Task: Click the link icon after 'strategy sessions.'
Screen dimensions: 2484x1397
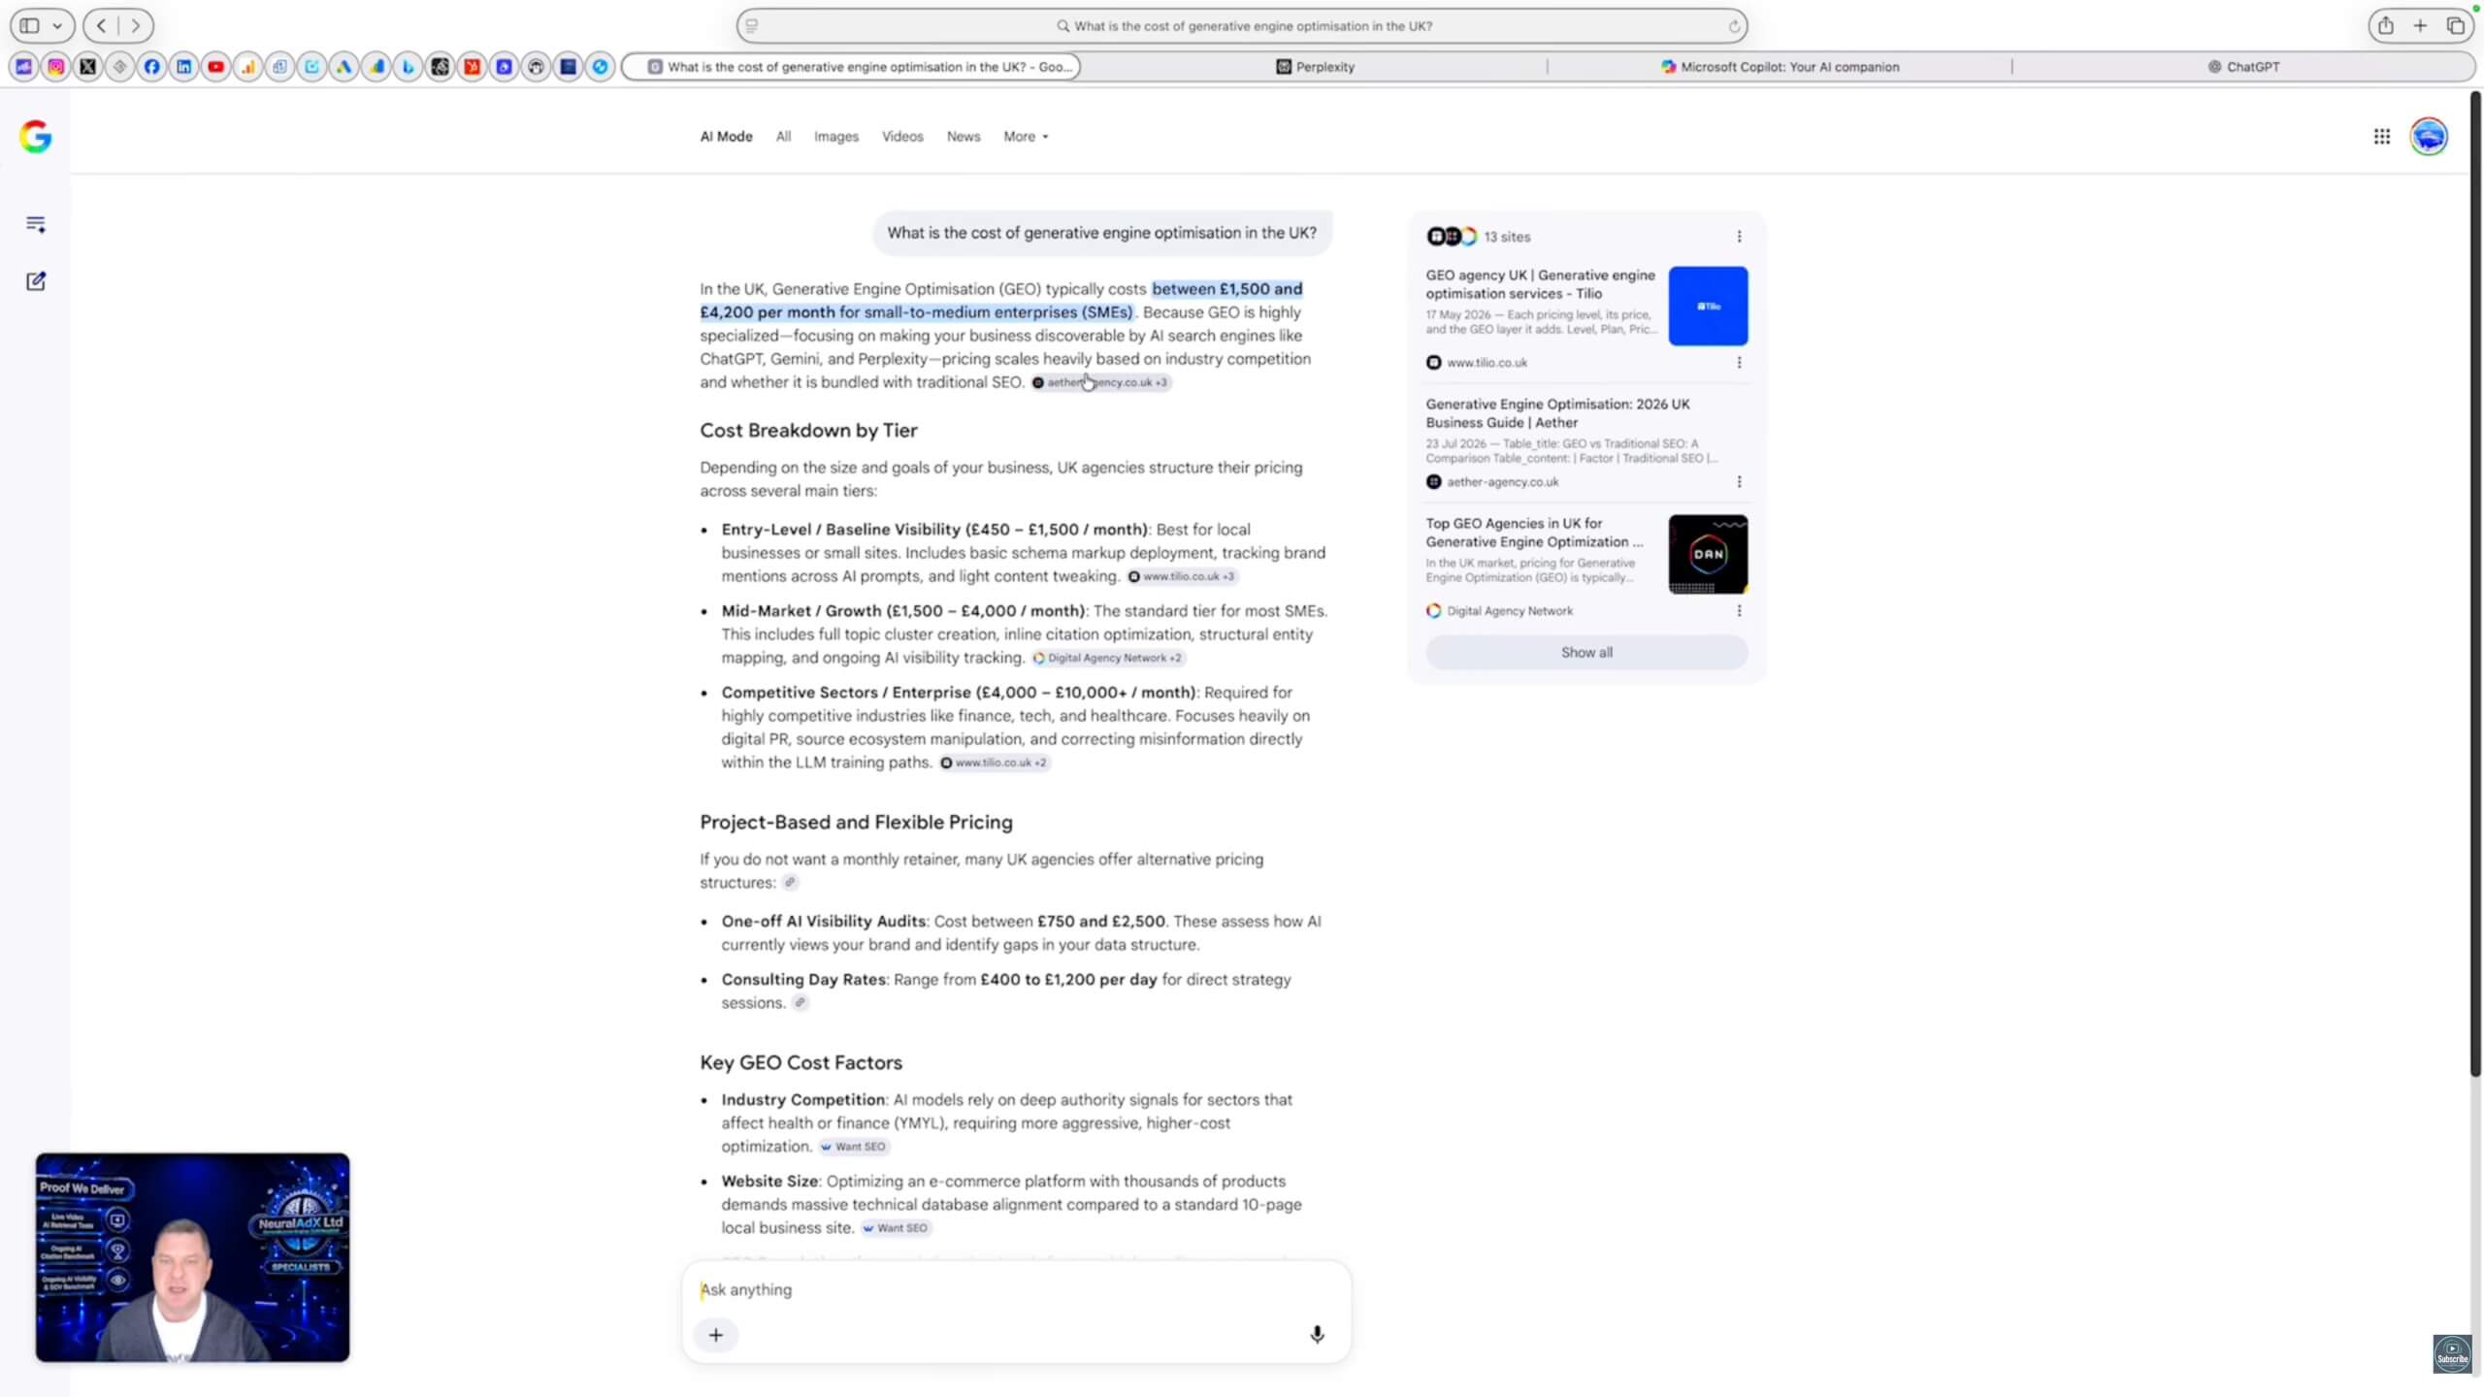Action: click(800, 1003)
